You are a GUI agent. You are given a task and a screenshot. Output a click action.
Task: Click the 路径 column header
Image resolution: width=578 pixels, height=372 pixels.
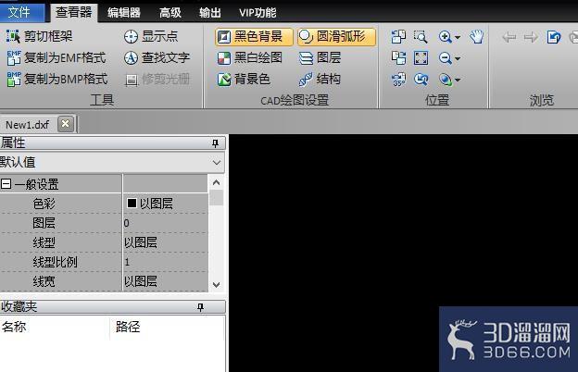tap(167, 327)
